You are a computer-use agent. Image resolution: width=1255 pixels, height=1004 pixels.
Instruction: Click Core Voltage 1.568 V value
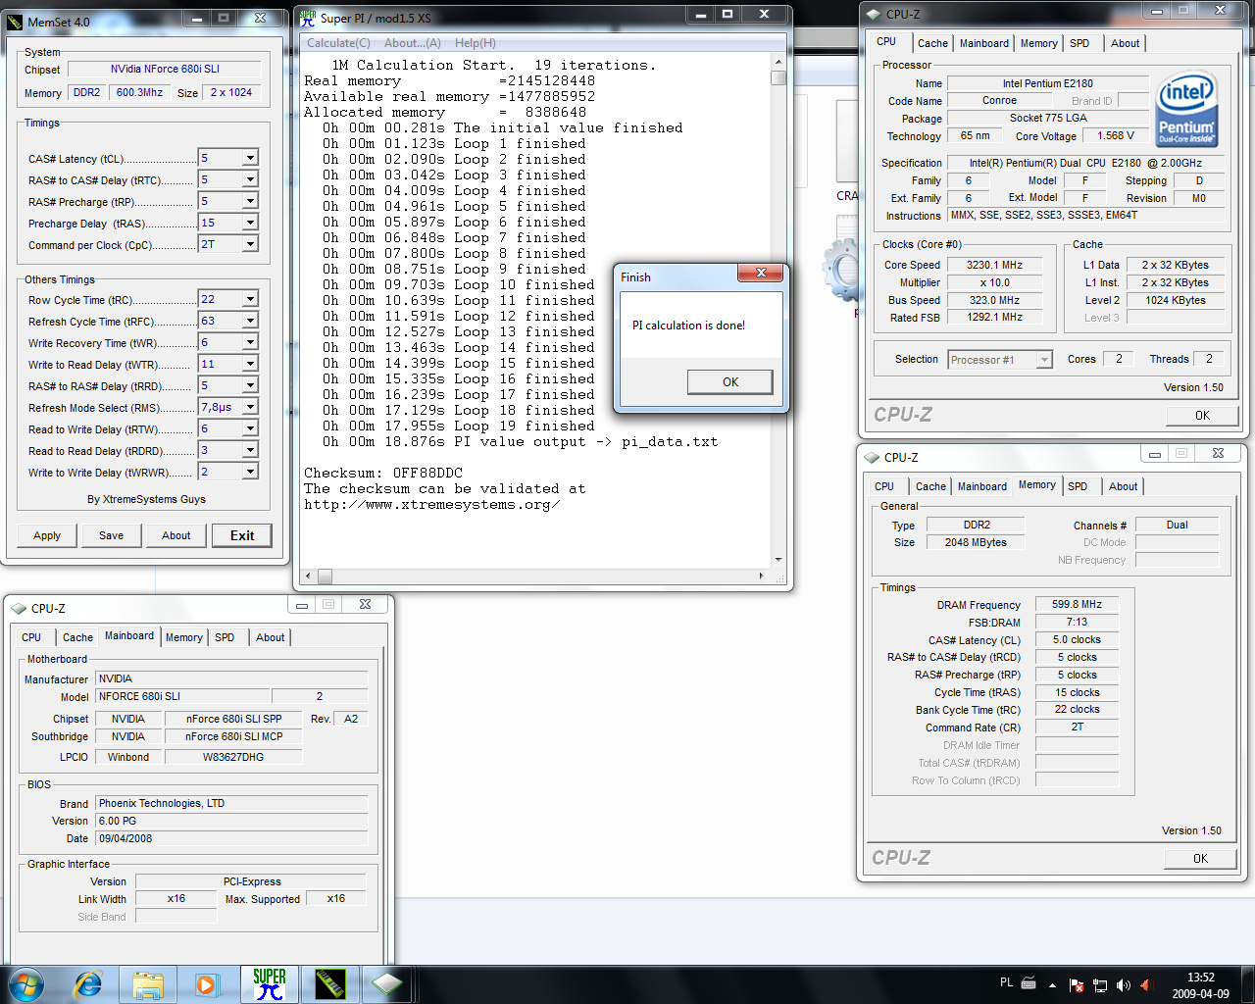click(x=1116, y=136)
